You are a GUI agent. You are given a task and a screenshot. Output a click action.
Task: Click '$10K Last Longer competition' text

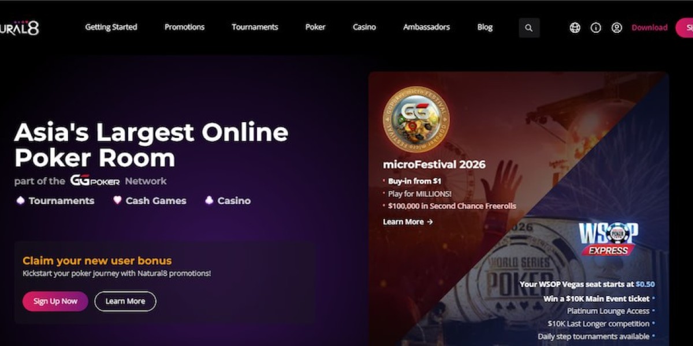598,324
